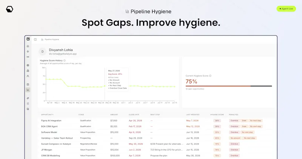Screen dimensions: 302x159
Task: Click the $100,000 amount for CRM DB Modelling
Action: pyautogui.click(x=115, y=156)
